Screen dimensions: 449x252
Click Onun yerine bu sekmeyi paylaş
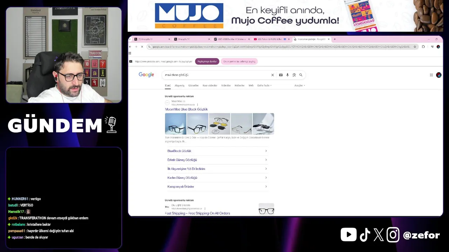coord(239,61)
